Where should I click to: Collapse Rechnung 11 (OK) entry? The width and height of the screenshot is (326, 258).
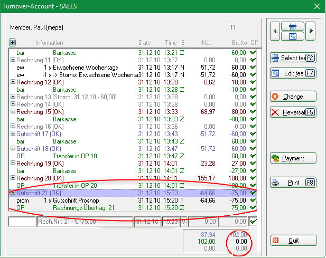pos(13,60)
